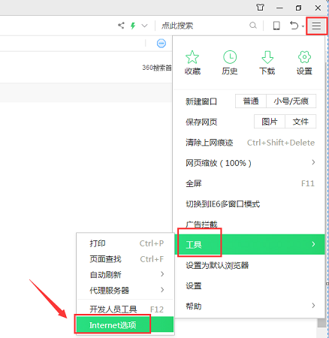Click the 图片 save webpage button

[x=270, y=122]
